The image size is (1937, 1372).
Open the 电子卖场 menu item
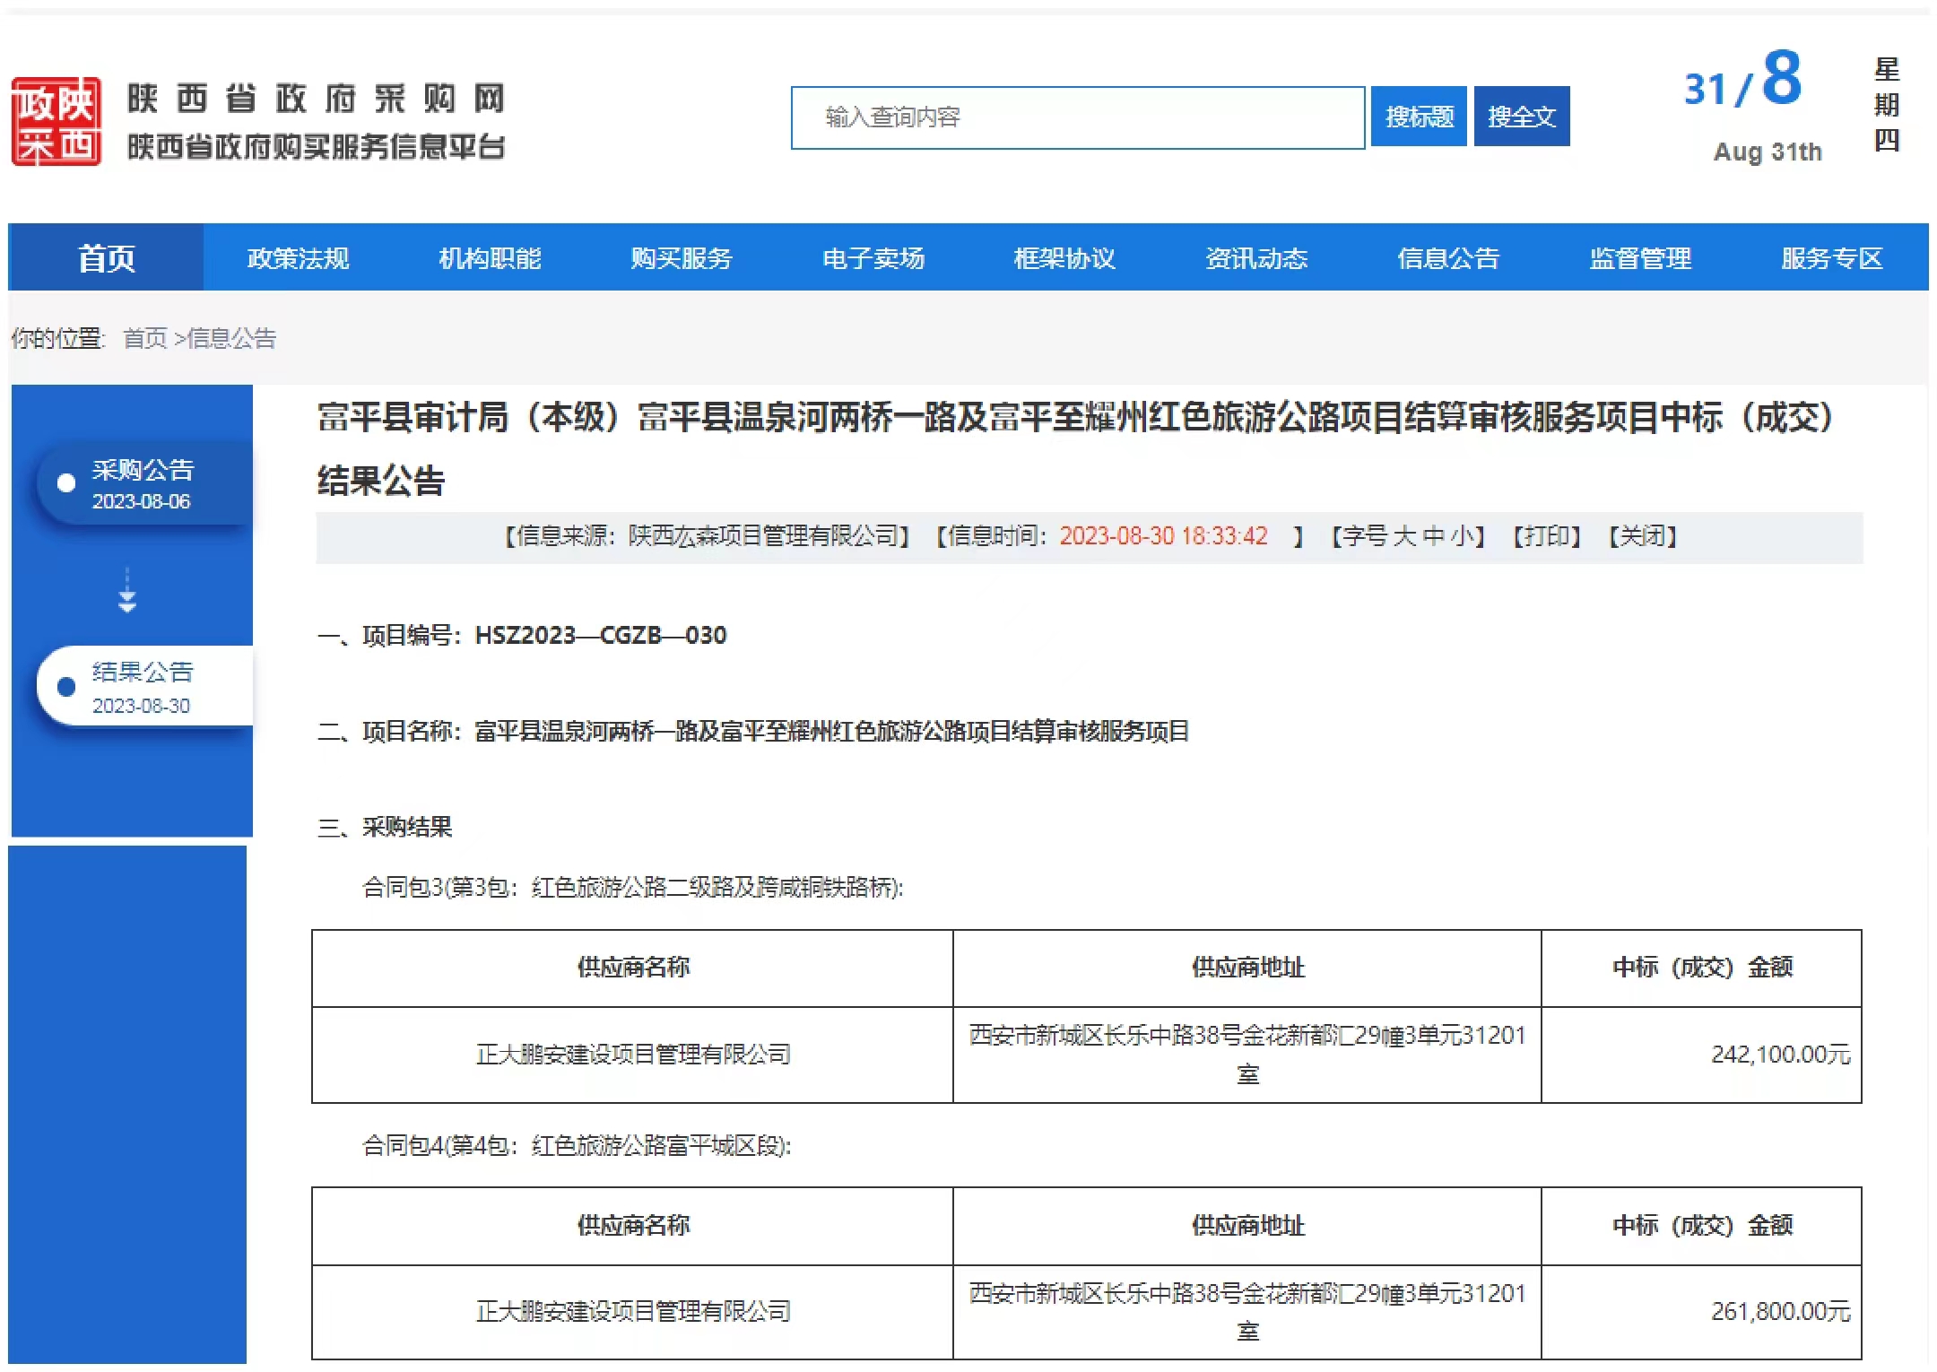(x=873, y=258)
